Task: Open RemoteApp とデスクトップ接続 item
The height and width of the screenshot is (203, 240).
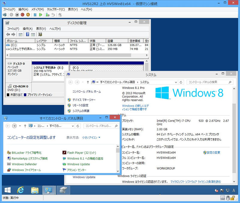Action: tap(29, 158)
